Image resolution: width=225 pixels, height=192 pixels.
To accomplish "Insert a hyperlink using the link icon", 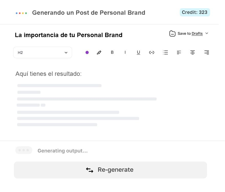I will (x=152, y=52).
